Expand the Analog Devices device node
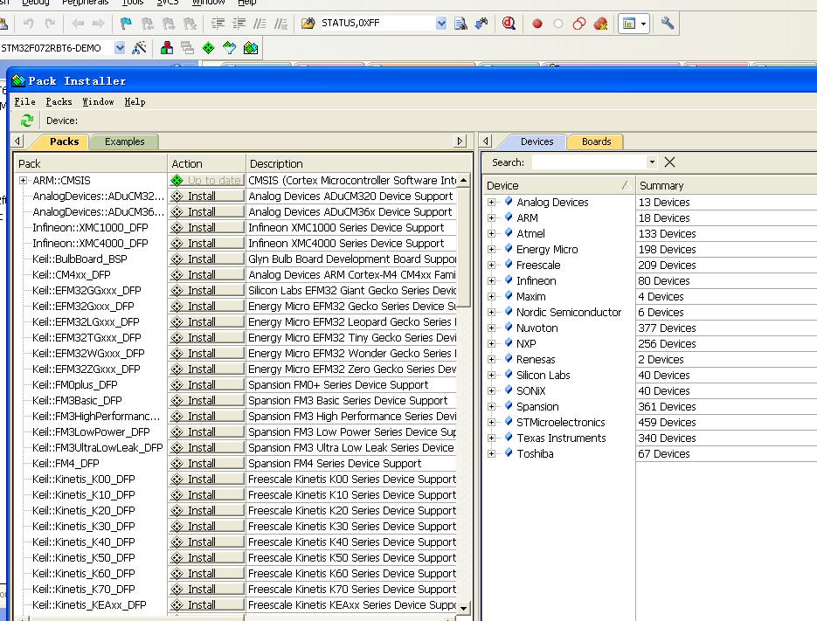The width and height of the screenshot is (817, 621). coord(491,202)
